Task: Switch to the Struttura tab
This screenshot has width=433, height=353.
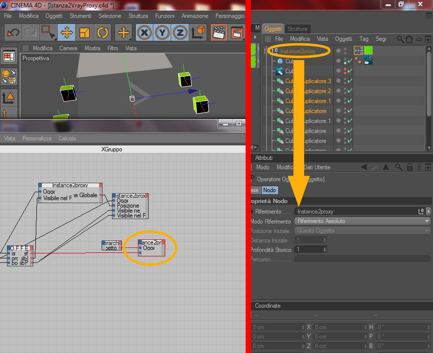Action: click(x=297, y=29)
